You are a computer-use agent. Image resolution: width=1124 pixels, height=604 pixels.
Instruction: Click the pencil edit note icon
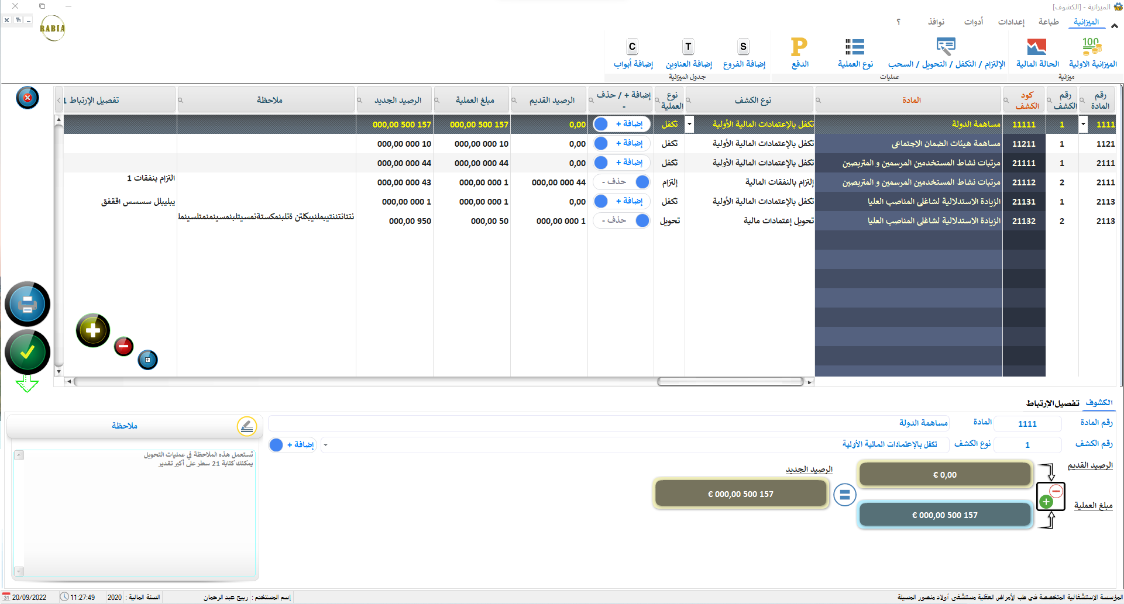(247, 426)
